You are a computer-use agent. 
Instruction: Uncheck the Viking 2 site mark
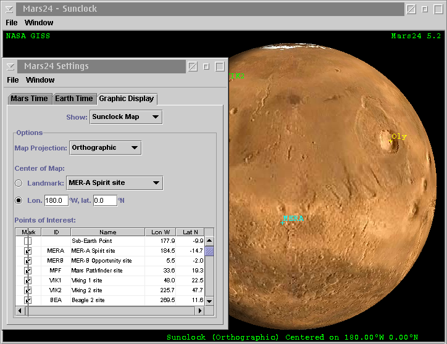click(x=28, y=290)
